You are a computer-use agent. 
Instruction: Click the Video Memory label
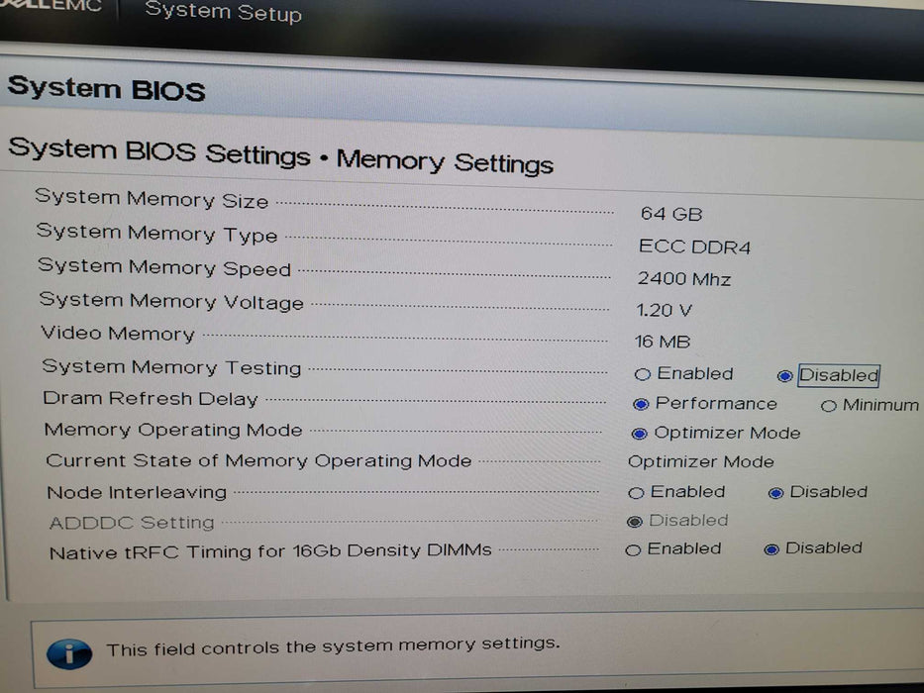coord(118,334)
